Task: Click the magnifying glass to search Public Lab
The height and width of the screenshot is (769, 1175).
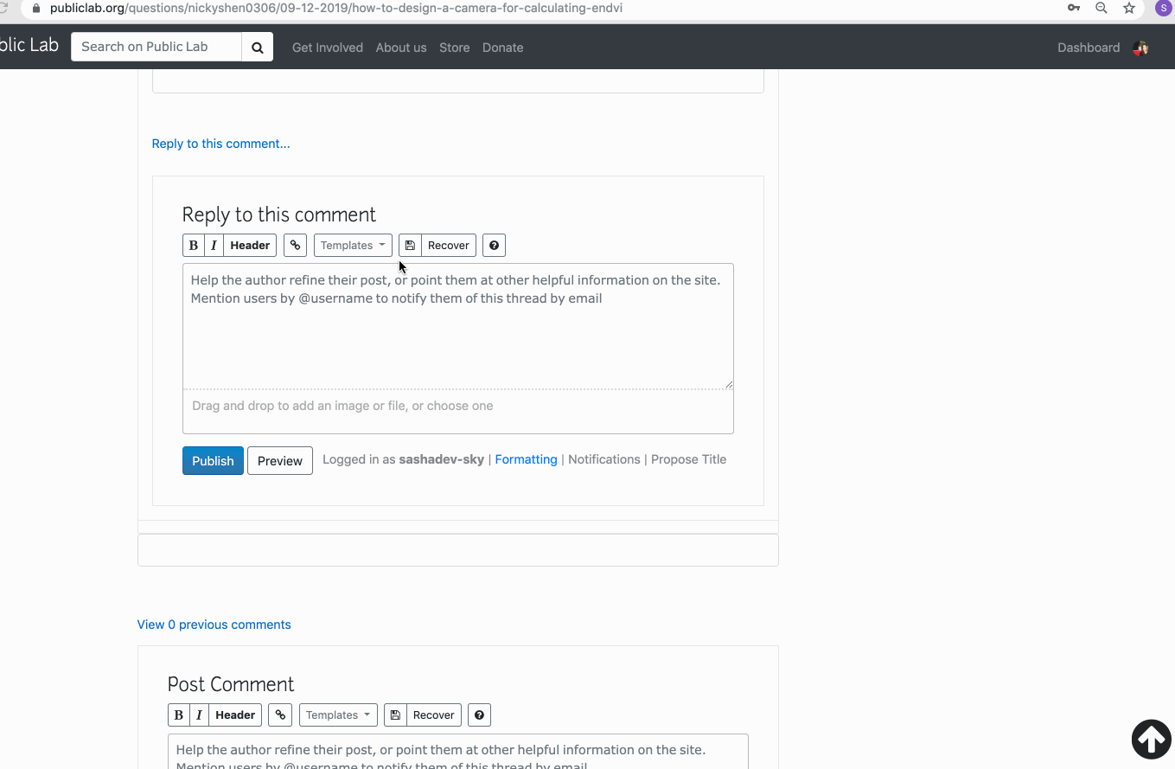Action: (257, 47)
